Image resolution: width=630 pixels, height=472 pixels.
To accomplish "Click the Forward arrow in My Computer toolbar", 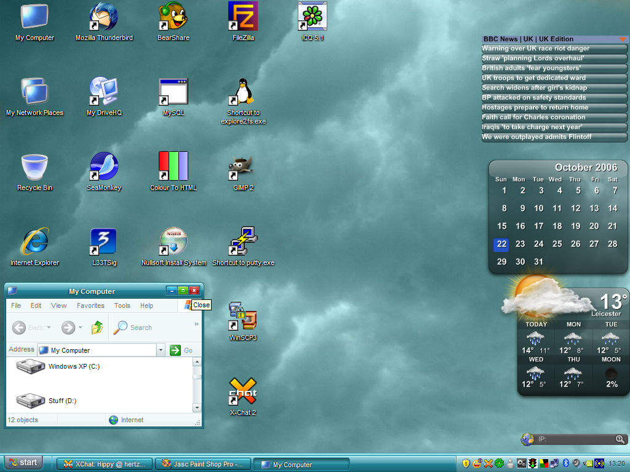I will [x=68, y=328].
